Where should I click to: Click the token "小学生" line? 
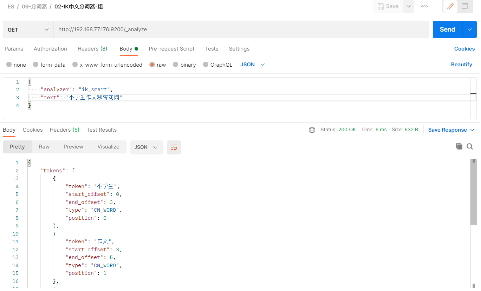tap(93, 186)
